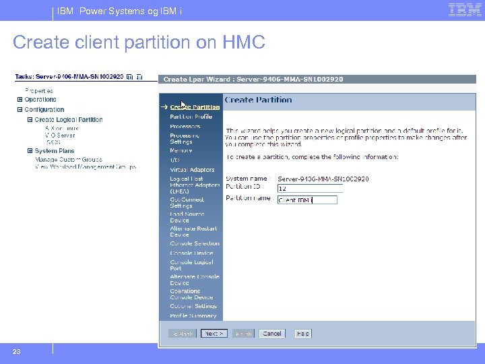The height and width of the screenshot is (364, 485).
Task: Click the Partition ID input field
Action: [x=310, y=188]
